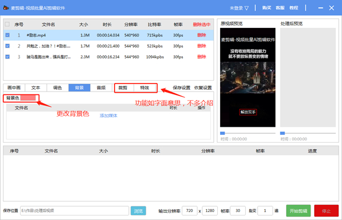Viewport: 342px width, 220px height.
Task: Select the row with bitrate 1094kpbs
Action: (108, 57)
